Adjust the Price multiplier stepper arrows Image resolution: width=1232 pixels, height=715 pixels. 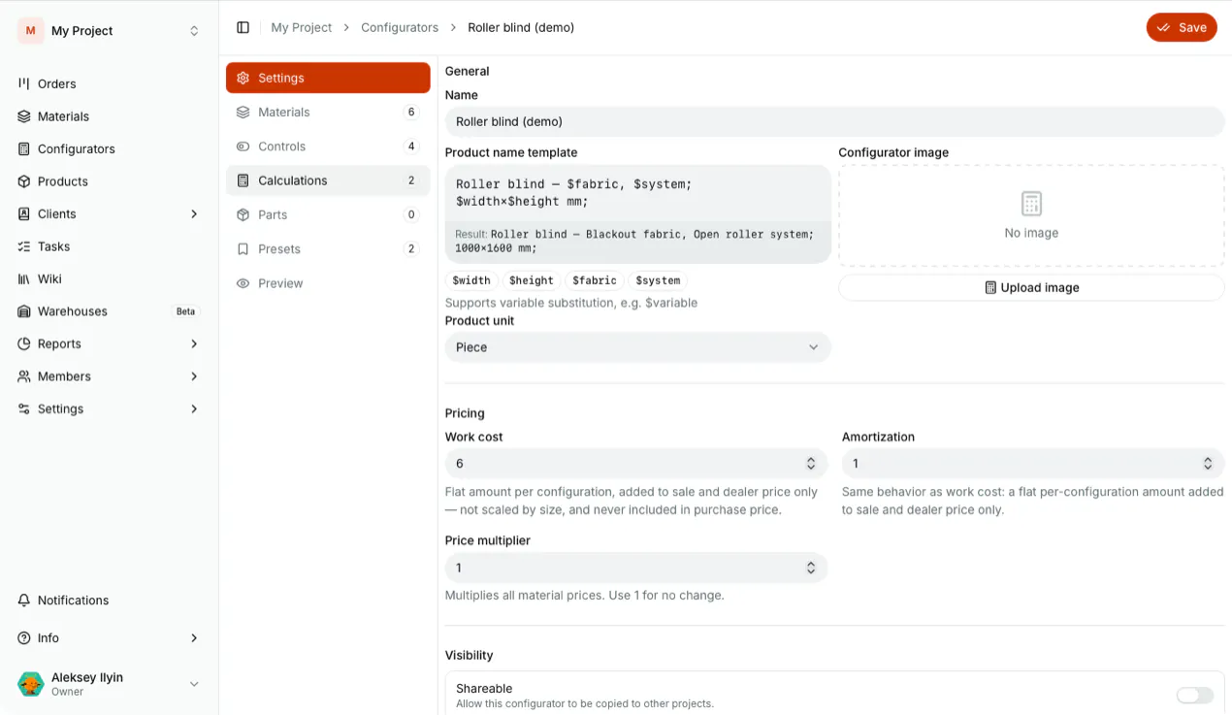pyautogui.click(x=811, y=568)
